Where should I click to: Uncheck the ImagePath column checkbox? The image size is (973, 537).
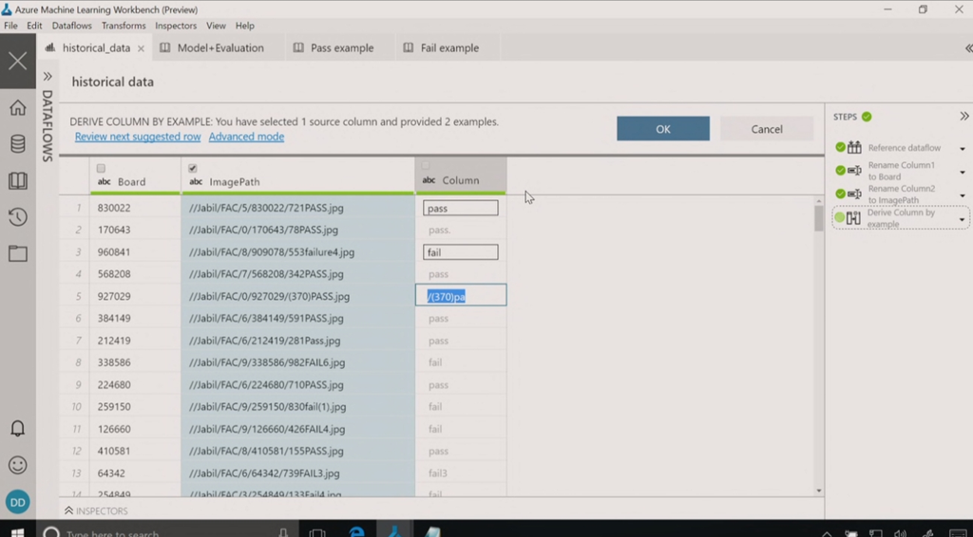click(194, 168)
